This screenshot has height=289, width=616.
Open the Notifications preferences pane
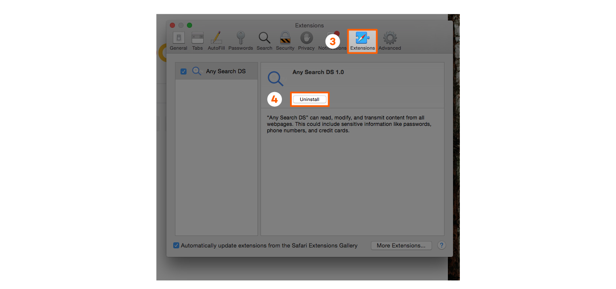click(x=332, y=41)
